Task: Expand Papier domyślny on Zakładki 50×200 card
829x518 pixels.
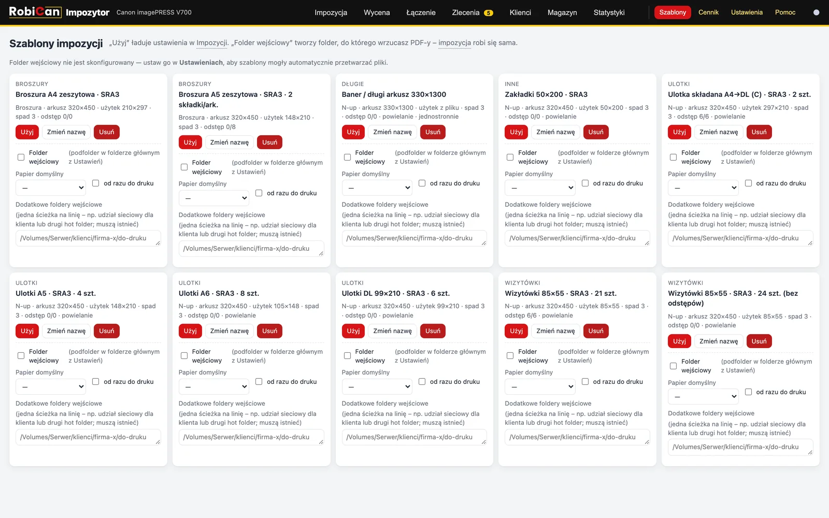Action: click(x=540, y=188)
